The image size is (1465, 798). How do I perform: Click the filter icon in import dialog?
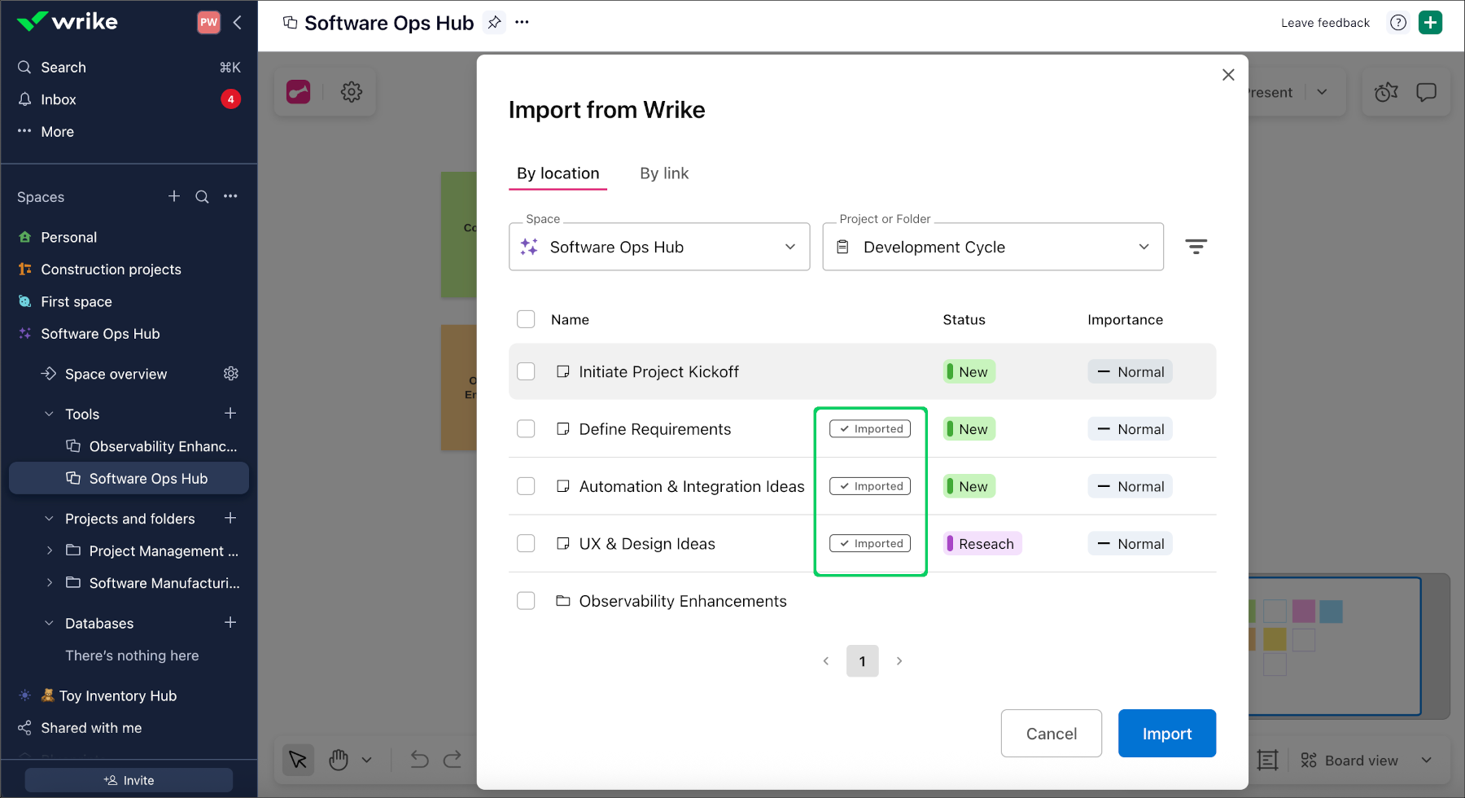point(1195,247)
